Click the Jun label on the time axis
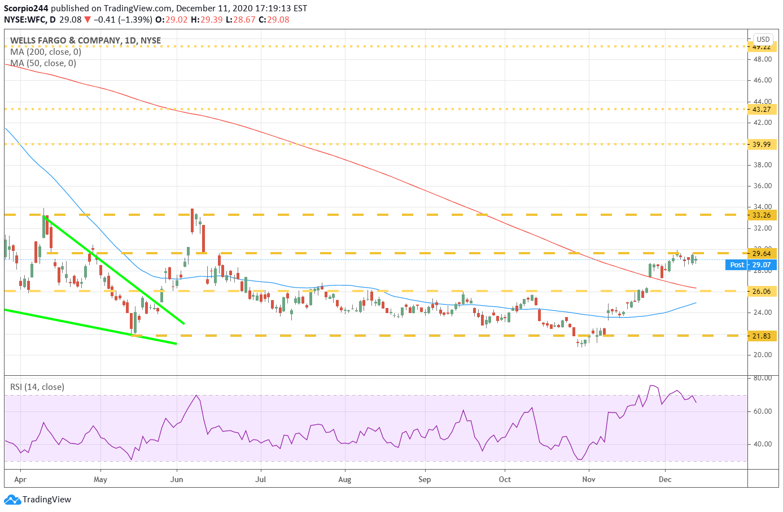Image resolution: width=783 pixels, height=512 pixels. point(177,480)
